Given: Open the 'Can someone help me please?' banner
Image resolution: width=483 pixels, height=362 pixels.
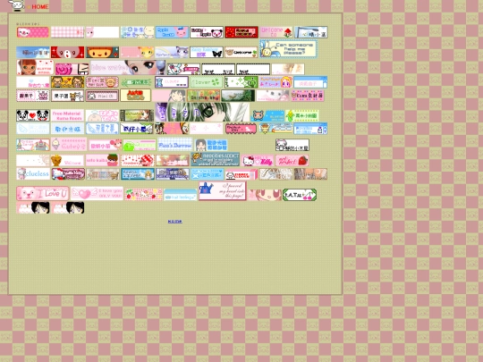Looking at the screenshot, I should [x=288, y=49].
